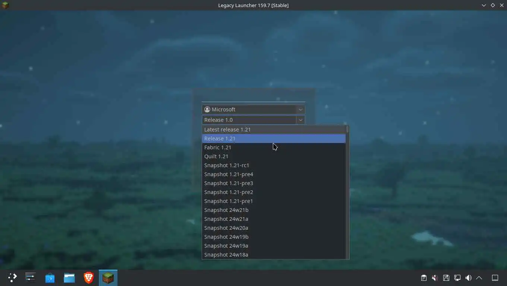Screen dimensions: 507x286
Task: Close the Legacy Launcher window
Action: (x=501, y=5)
